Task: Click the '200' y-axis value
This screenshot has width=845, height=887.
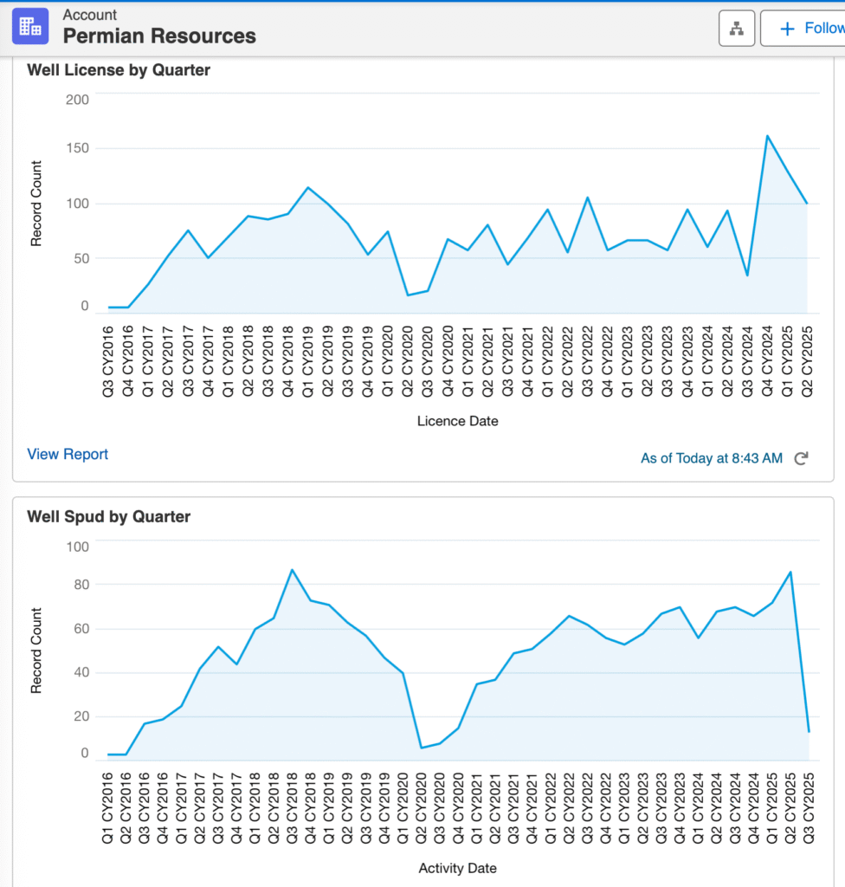Action: [77, 100]
